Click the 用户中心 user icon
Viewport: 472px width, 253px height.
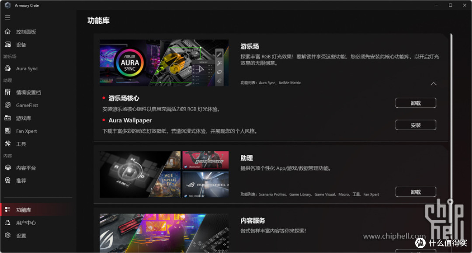point(8,222)
